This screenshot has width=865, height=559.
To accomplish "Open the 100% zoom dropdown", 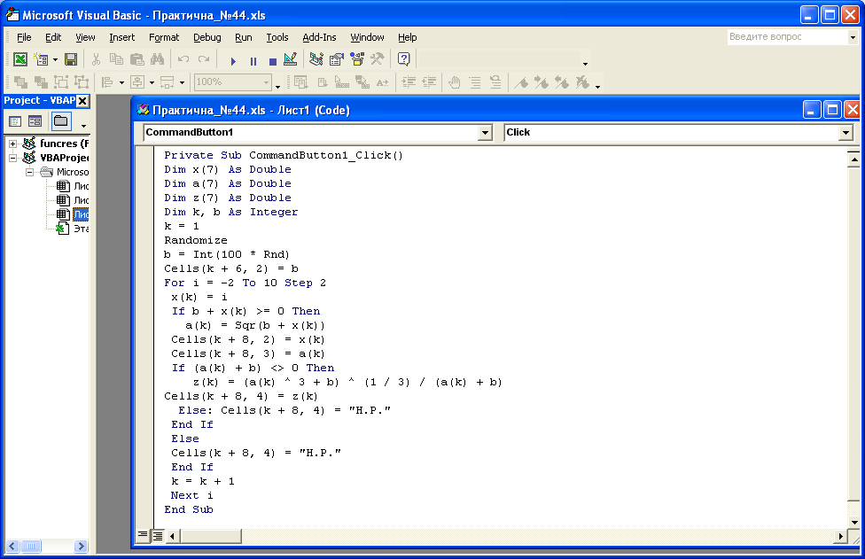I will coord(267,82).
